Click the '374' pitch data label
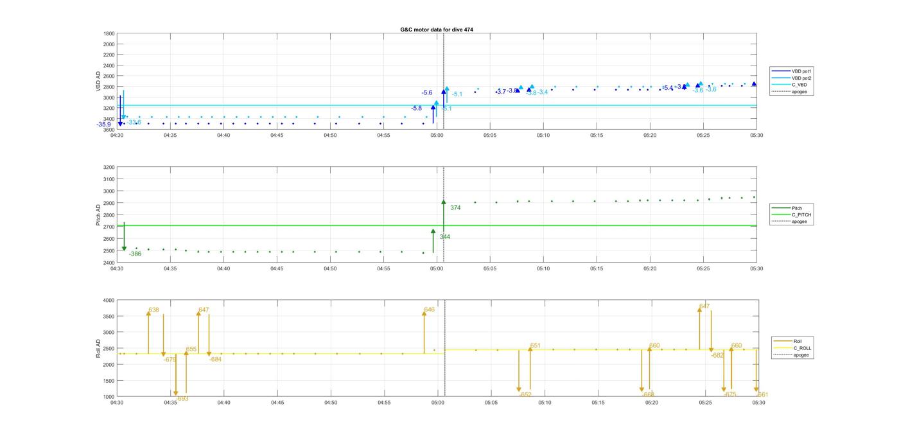 [455, 208]
